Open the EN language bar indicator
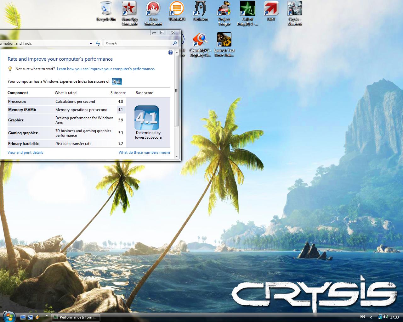Image resolution: width=403 pixels, height=322 pixels. (363, 317)
